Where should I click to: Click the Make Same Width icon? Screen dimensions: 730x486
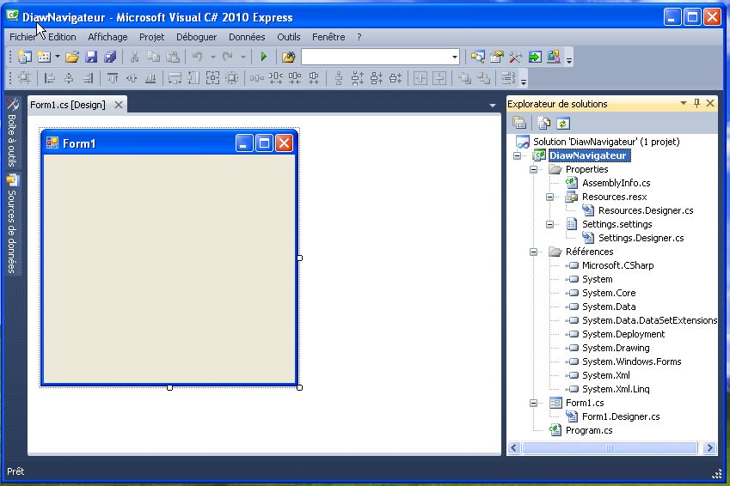(175, 79)
